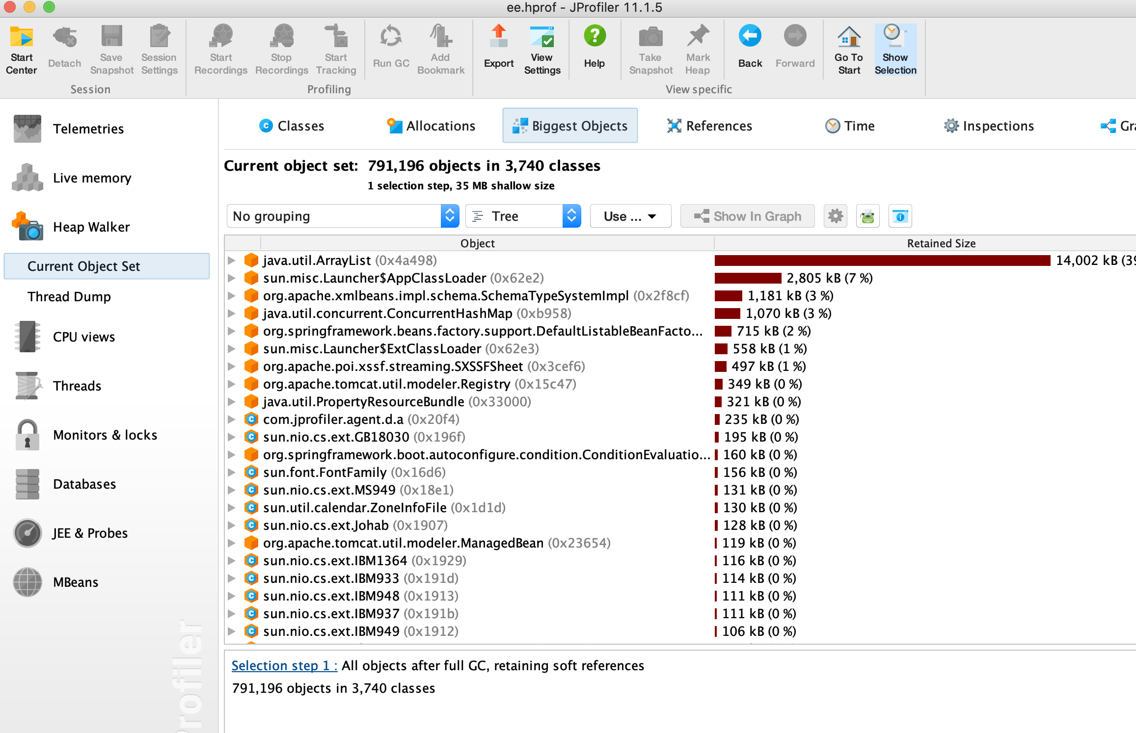Select the sun.font.FontFamily row

(680, 472)
